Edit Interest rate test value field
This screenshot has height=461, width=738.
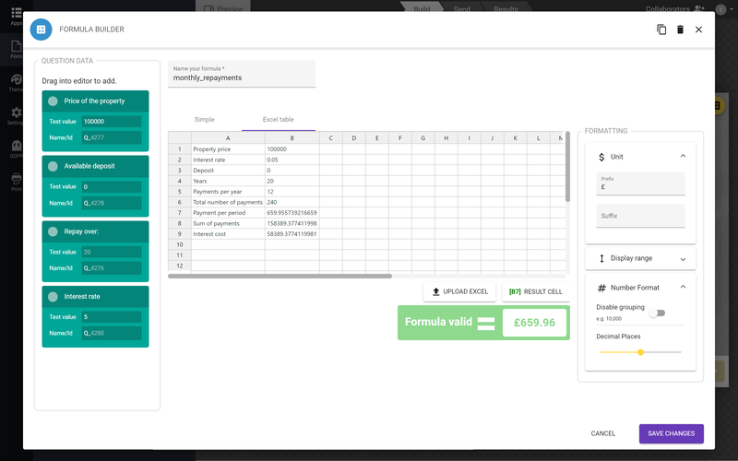pos(112,317)
